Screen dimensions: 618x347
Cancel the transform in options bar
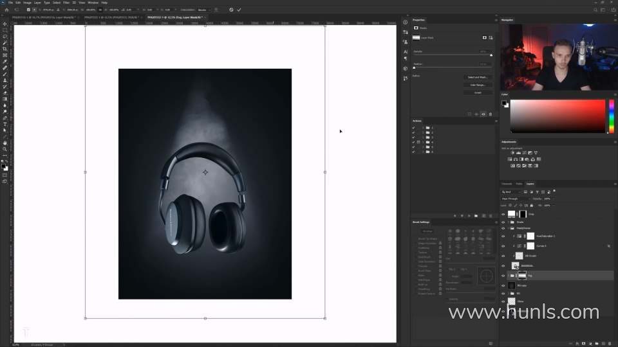pyautogui.click(x=231, y=10)
